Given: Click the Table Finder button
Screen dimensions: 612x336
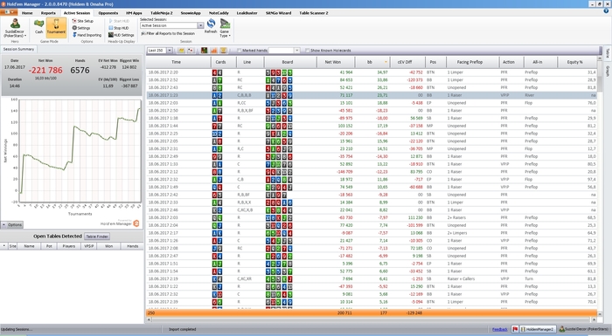Looking at the screenshot, I should 97,237.
